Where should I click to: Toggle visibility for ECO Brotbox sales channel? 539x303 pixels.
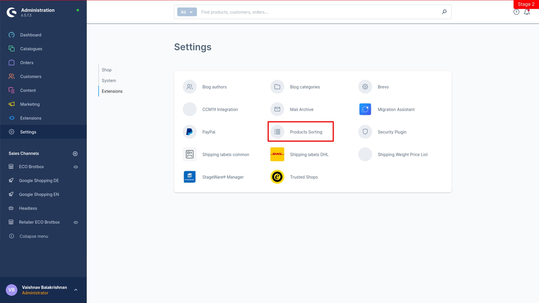click(x=76, y=167)
